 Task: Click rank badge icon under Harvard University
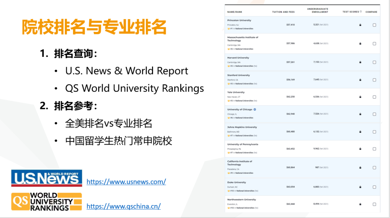point(229,66)
